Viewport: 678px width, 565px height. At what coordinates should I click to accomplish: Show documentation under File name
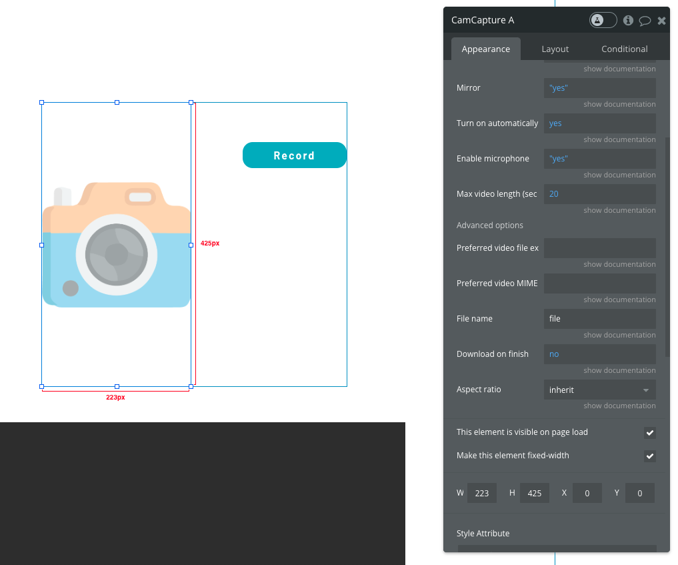pyautogui.click(x=619, y=336)
